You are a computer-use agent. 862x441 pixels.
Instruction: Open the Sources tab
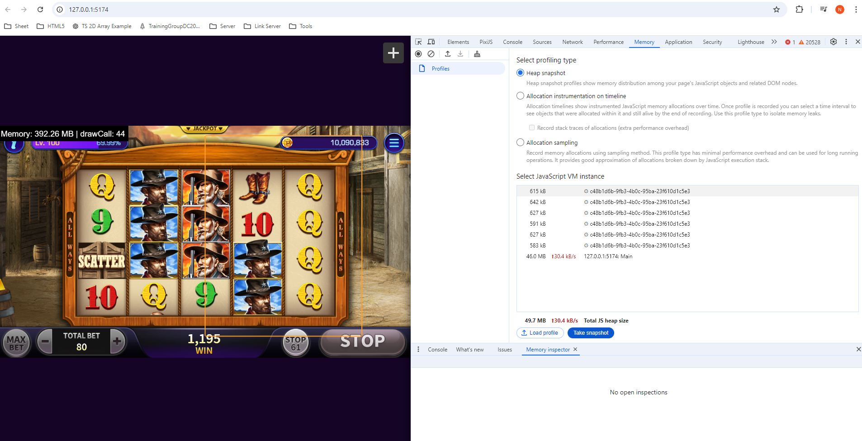[542, 42]
